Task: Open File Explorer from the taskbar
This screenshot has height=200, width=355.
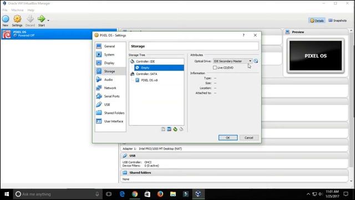Action: (x=173, y=194)
